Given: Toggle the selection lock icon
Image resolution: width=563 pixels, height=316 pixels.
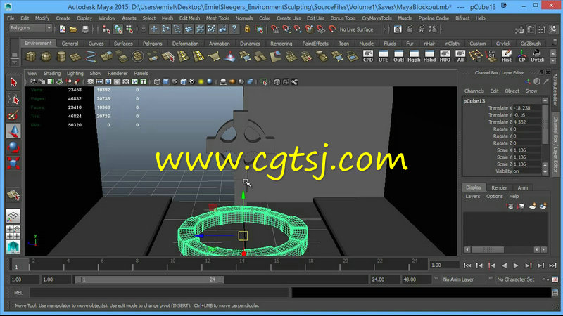Looking at the screenshot, I should click(x=247, y=29).
